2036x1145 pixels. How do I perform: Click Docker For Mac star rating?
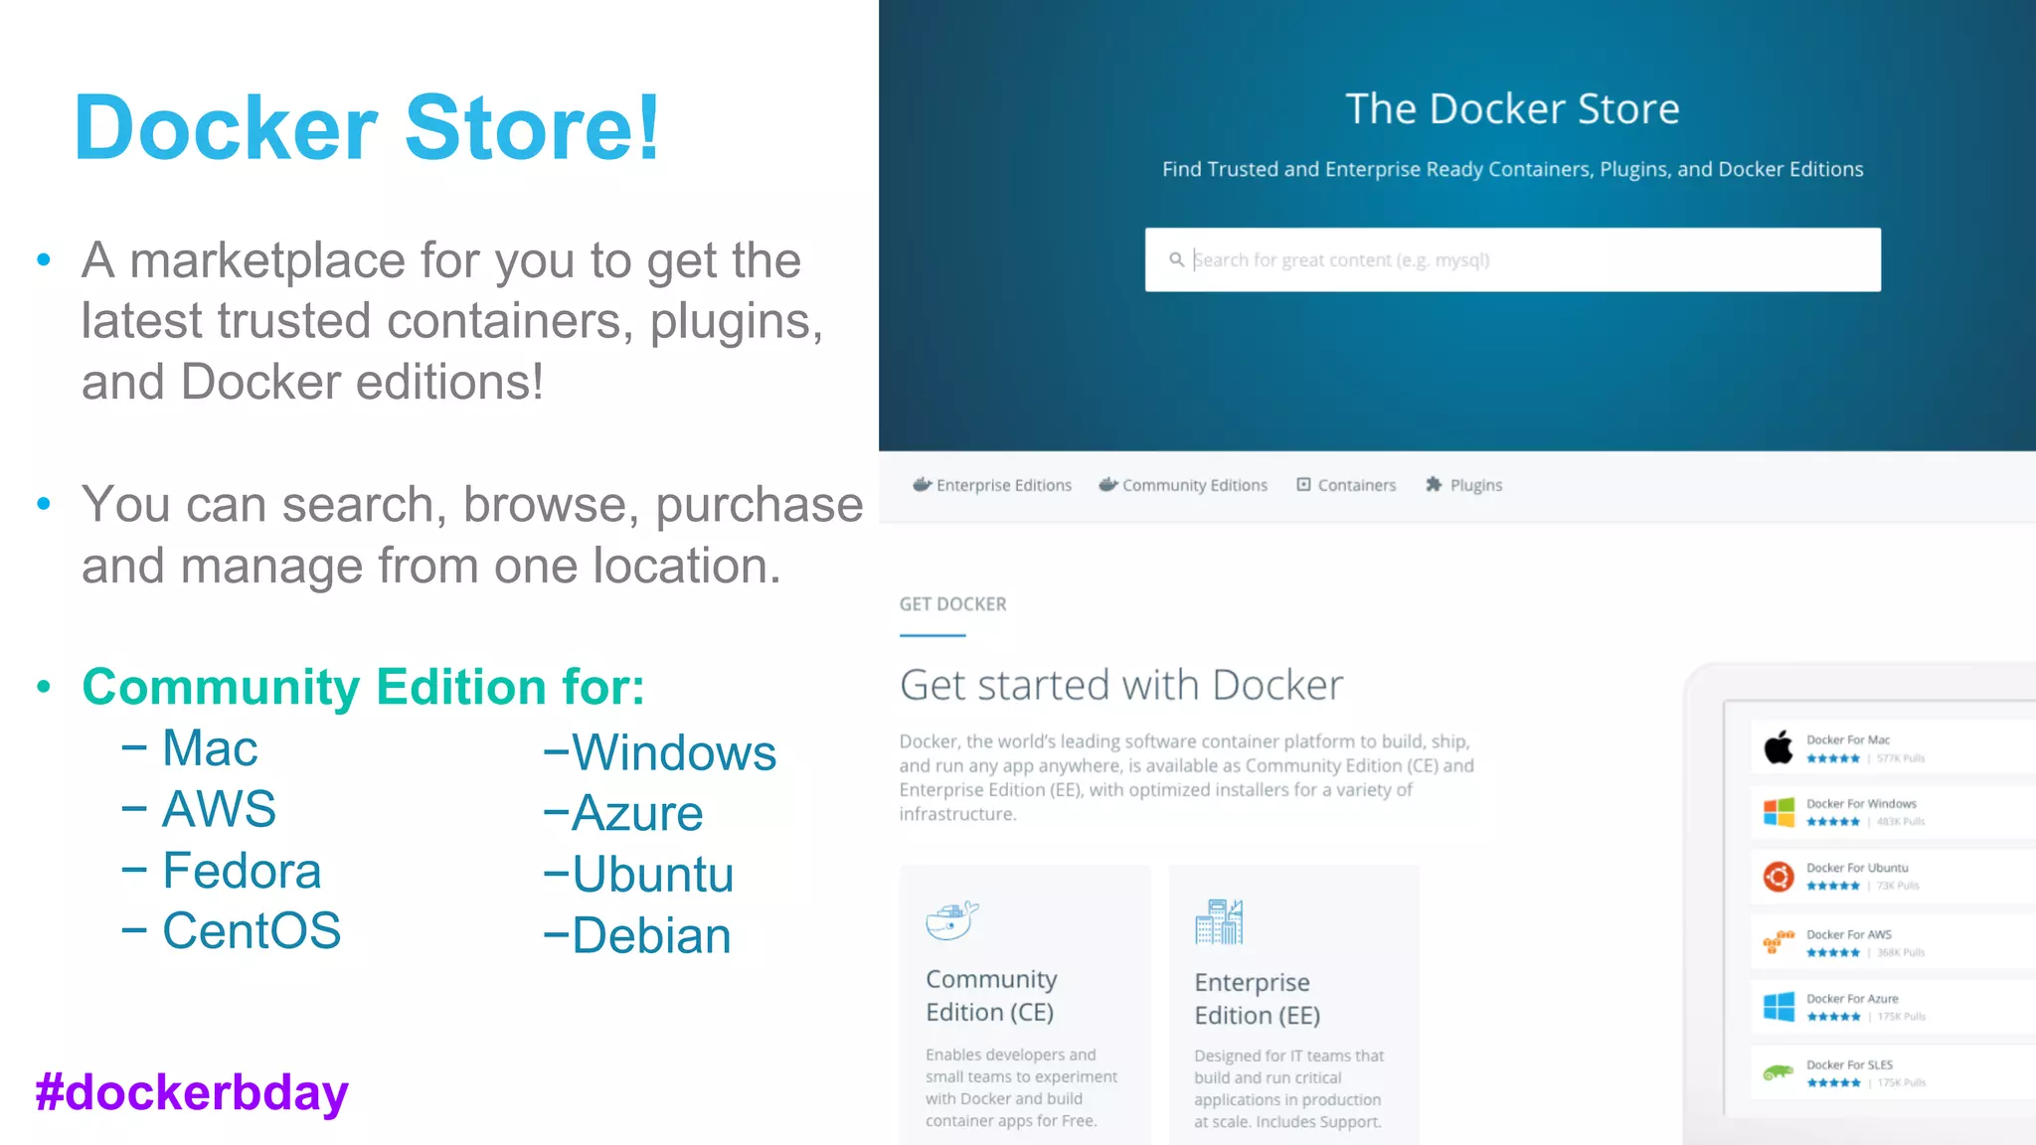1833,758
